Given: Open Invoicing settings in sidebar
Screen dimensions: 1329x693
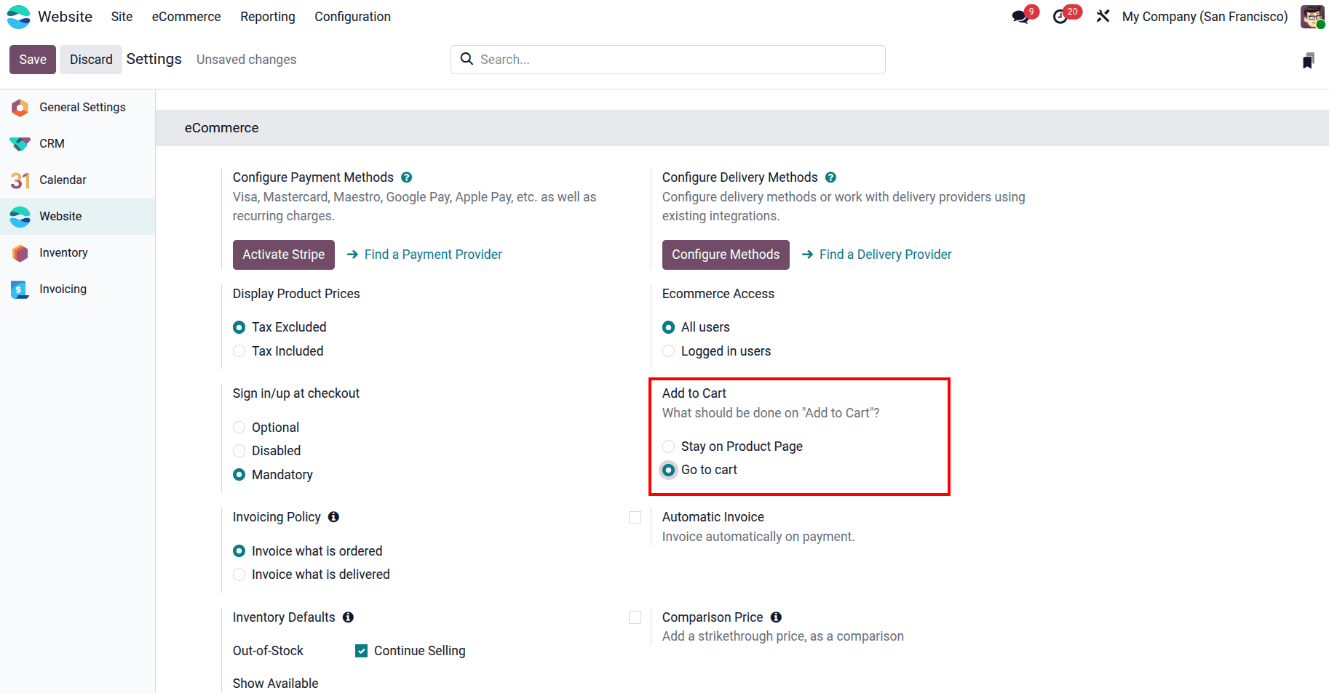Looking at the screenshot, I should (x=77, y=289).
